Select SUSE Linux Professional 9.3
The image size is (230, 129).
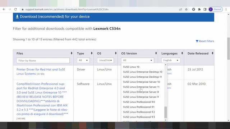pos(143,117)
